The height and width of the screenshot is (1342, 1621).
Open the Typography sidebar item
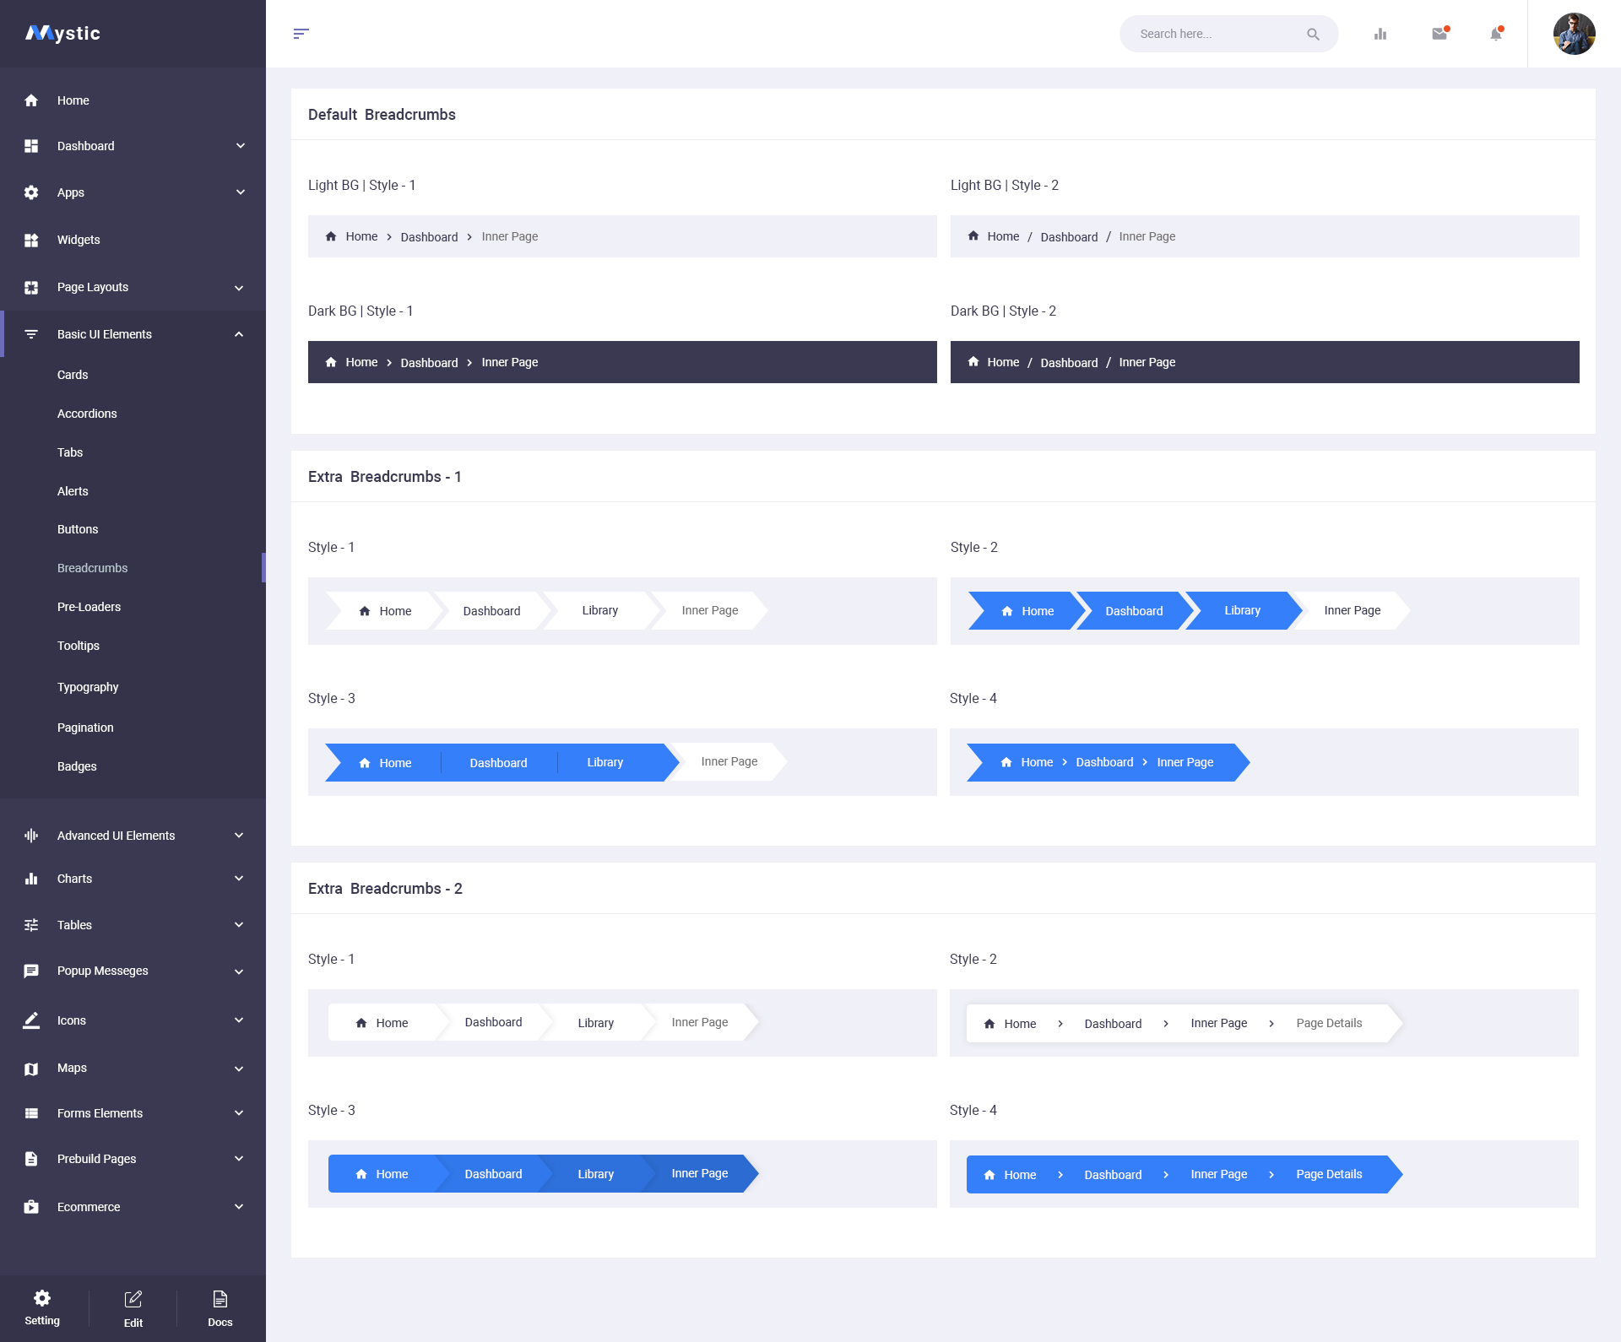coord(88,687)
